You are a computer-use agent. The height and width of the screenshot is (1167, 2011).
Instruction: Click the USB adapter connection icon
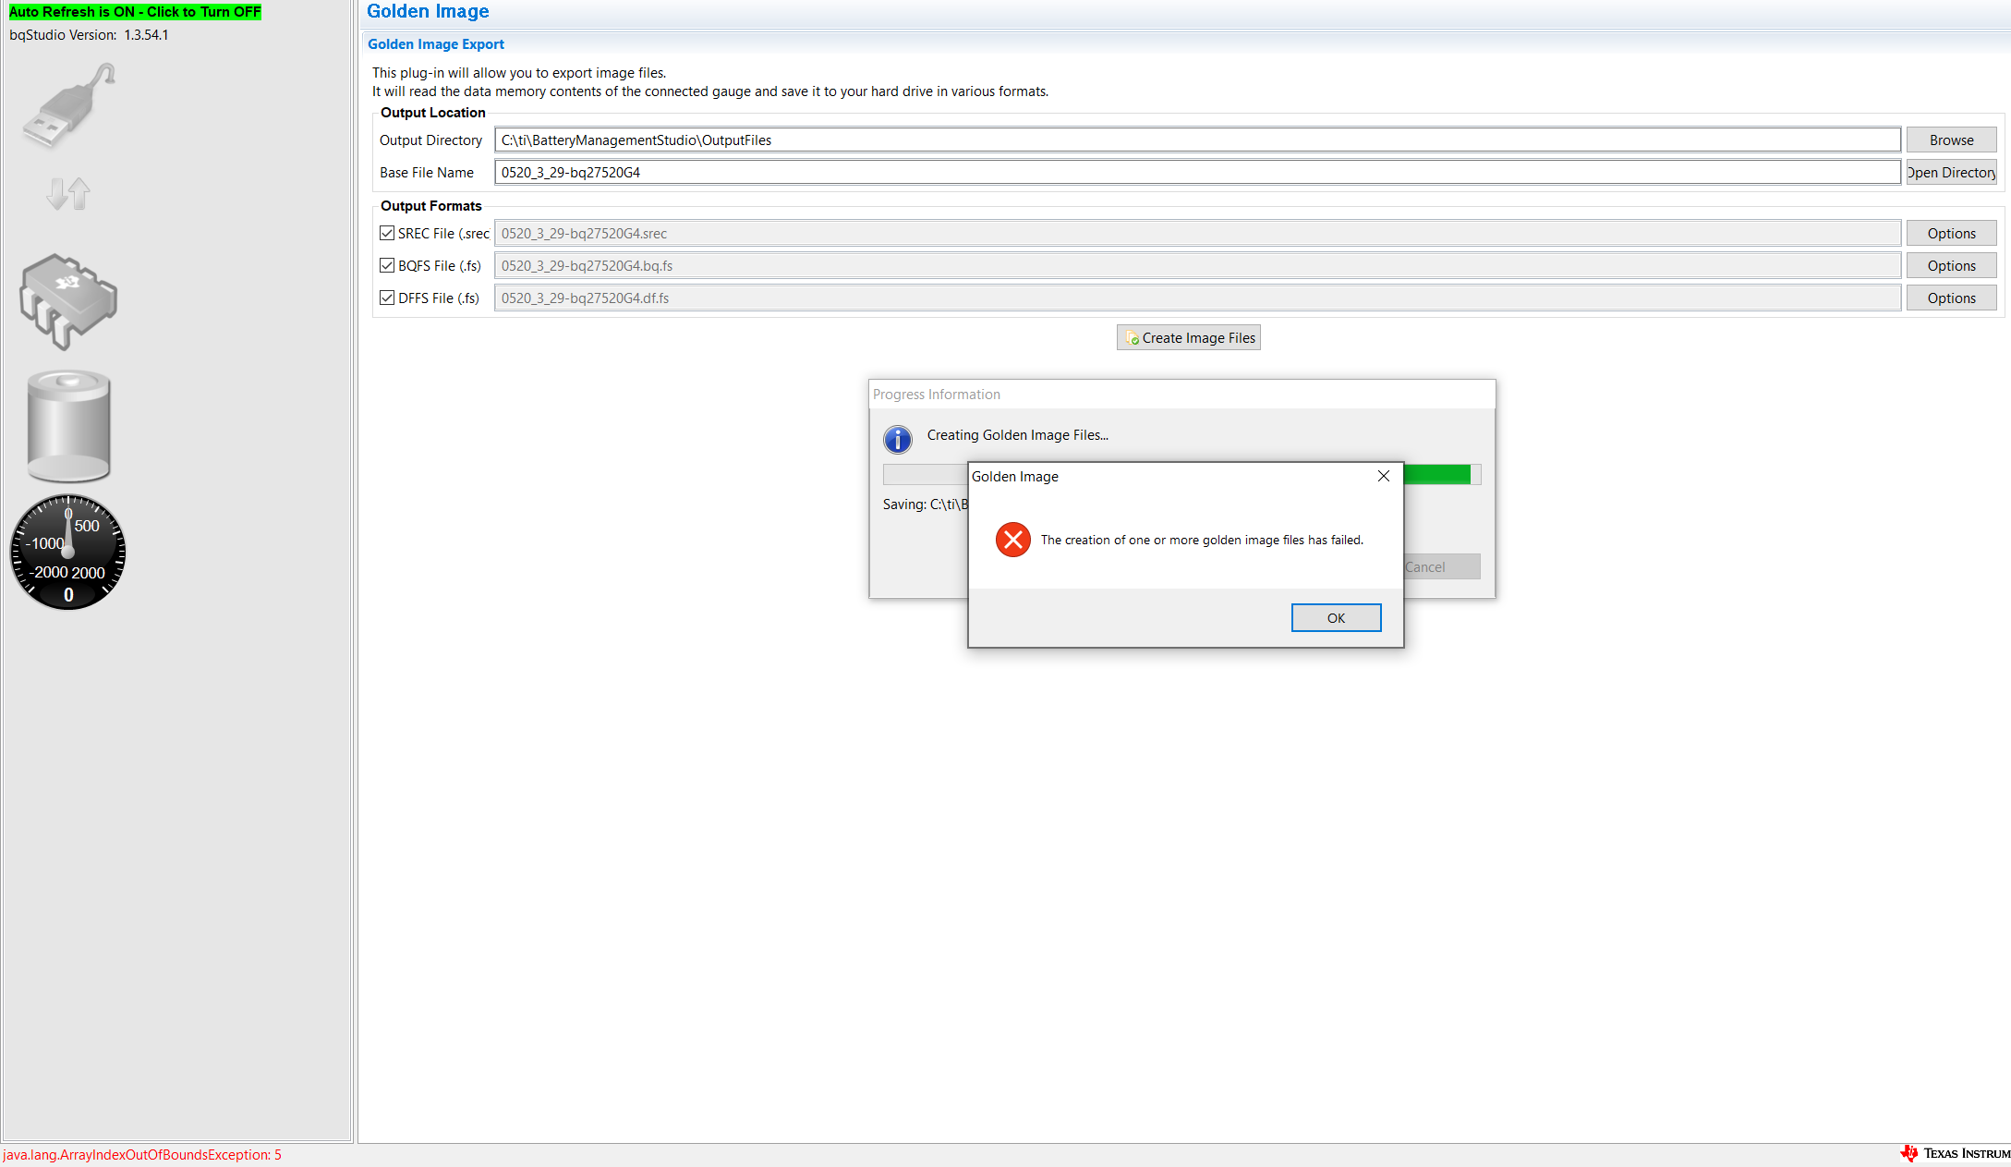pyautogui.click(x=69, y=106)
